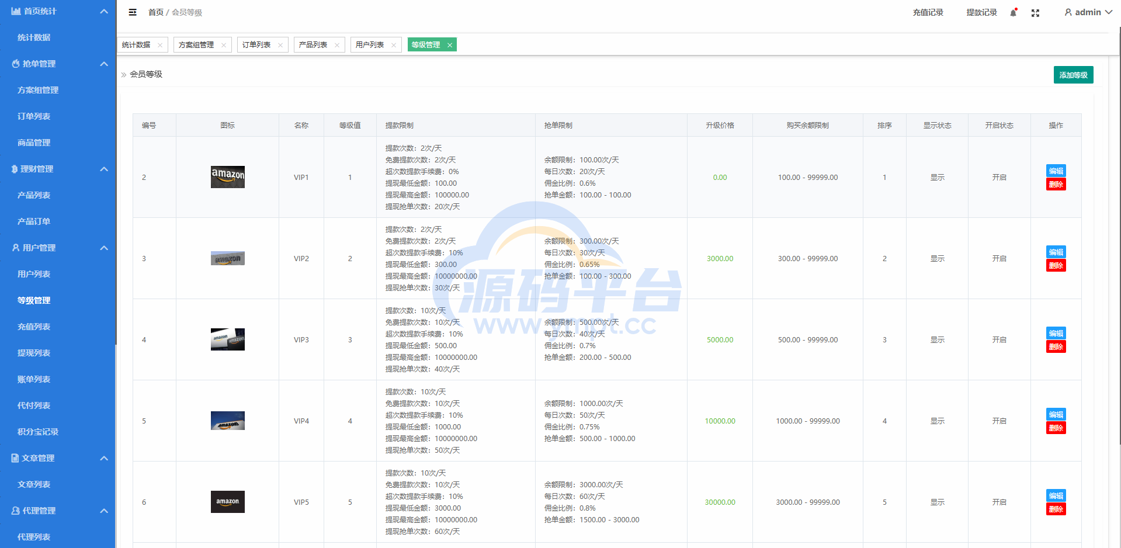The width and height of the screenshot is (1121, 548).
Task: Click the VIP3 amazon icon thumbnail
Action: [228, 339]
